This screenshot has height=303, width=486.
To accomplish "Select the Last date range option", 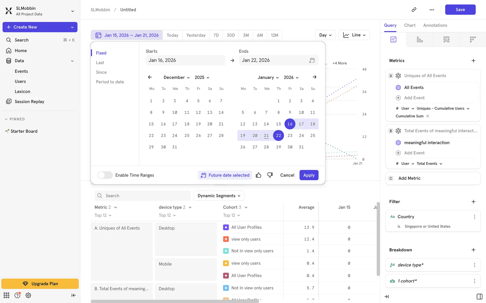I will point(100,63).
